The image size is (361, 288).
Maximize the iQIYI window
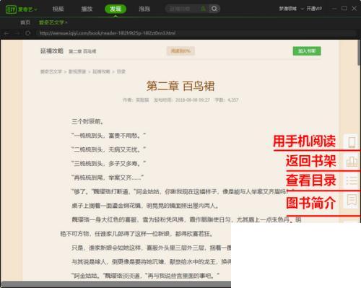pos(344,9)
